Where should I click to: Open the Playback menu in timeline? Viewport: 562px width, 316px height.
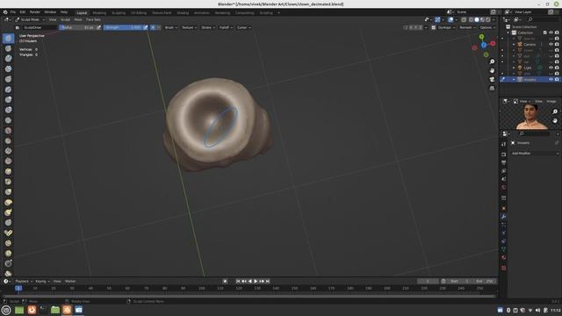24,281
